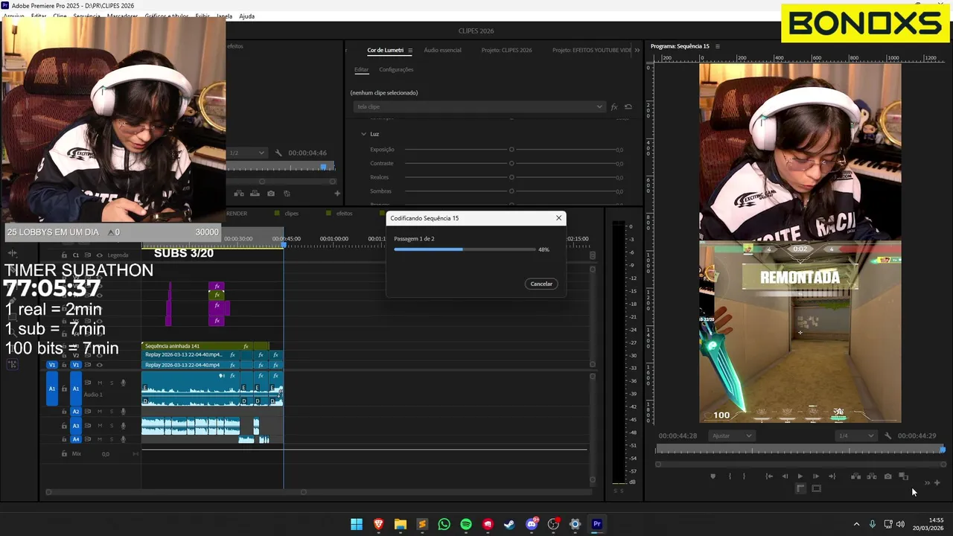The height and width of the screenshot is (536, 953).
Task: Open the Cor de Lumetri panel menu
Action: click(410, 51)
